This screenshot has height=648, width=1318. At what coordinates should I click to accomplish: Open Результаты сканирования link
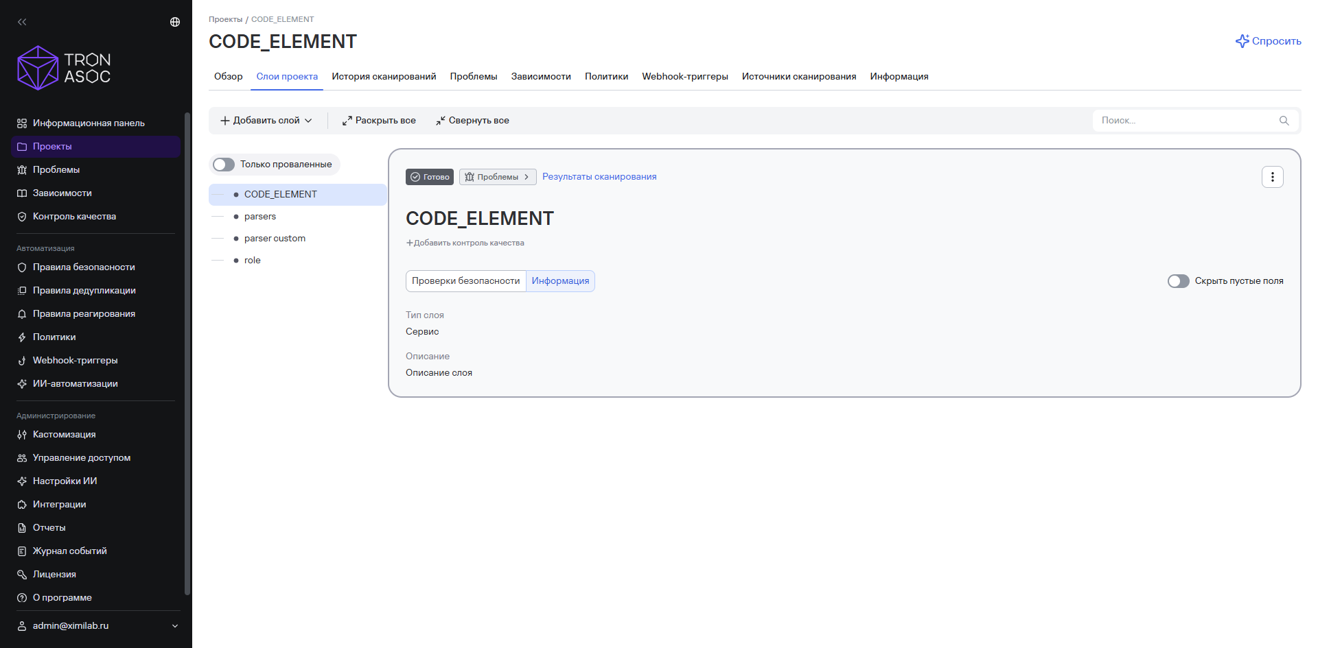(x=599, y=177)
